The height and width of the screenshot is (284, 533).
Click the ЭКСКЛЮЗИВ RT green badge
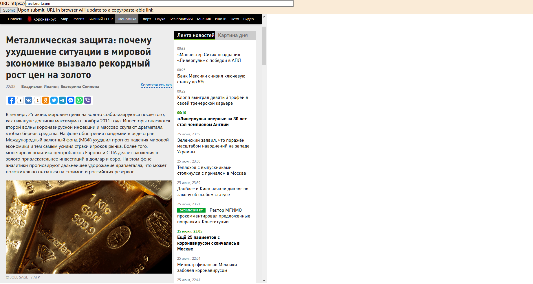coord(191,210)
